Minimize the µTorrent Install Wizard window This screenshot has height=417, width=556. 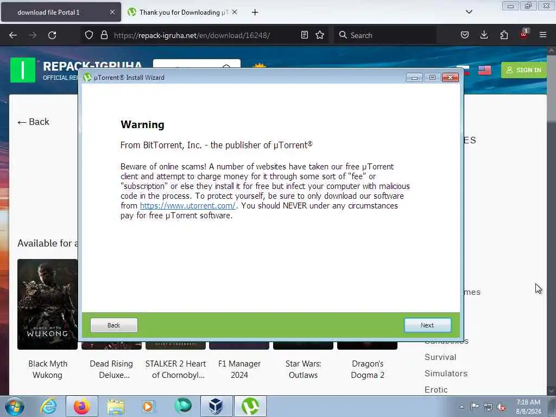(414, 77)
